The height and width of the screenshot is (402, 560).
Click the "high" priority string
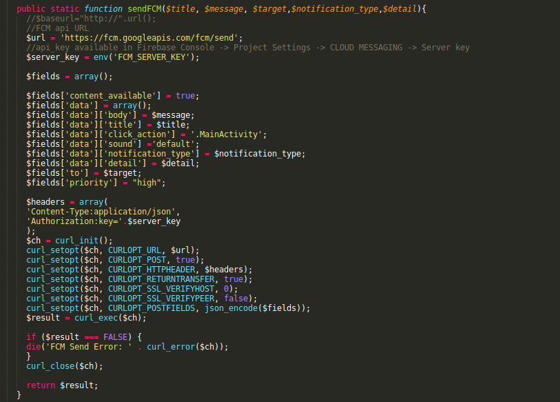pos(147,183)
